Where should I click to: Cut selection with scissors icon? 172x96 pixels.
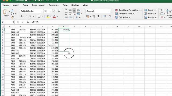pos(12,10)
